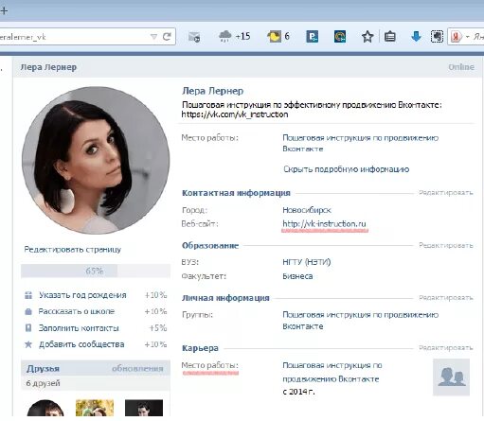
Task: Open the third friend's dark avatar thumbnail
Action: click(144, 408)
